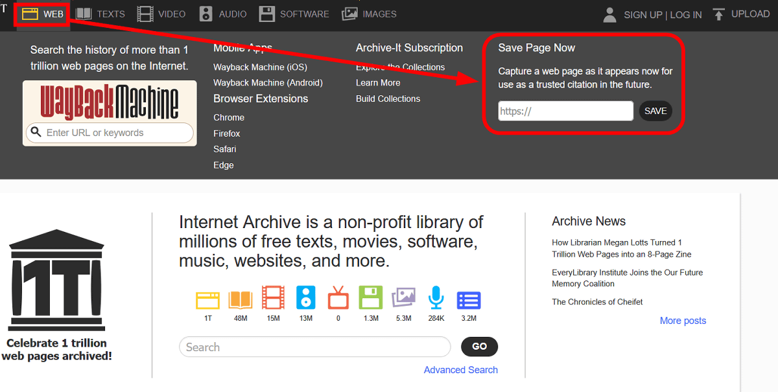Open The Chronicles of Cheifet news post
Viewport: 778px width, 392px height.
pos(597,302)
